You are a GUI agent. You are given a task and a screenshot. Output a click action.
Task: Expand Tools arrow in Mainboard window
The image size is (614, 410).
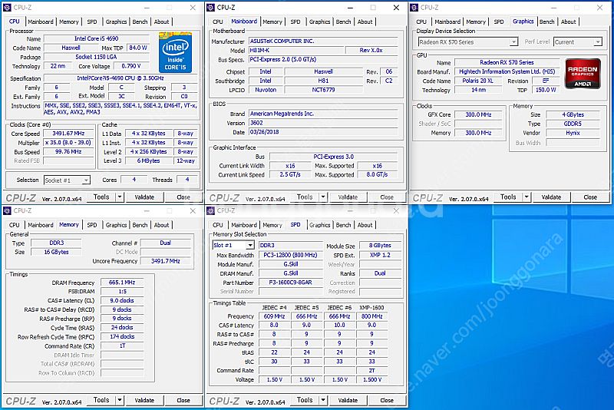click(323, 197)
